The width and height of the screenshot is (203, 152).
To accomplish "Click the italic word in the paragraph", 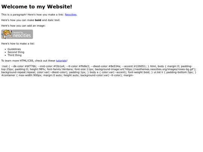I will click(51, 20).
